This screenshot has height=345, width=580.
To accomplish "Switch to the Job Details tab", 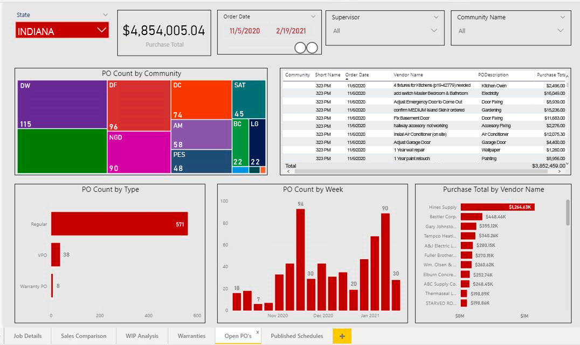I will click(27, 336).
